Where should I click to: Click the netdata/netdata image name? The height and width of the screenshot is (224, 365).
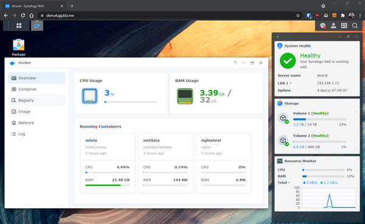coord(158,147)
